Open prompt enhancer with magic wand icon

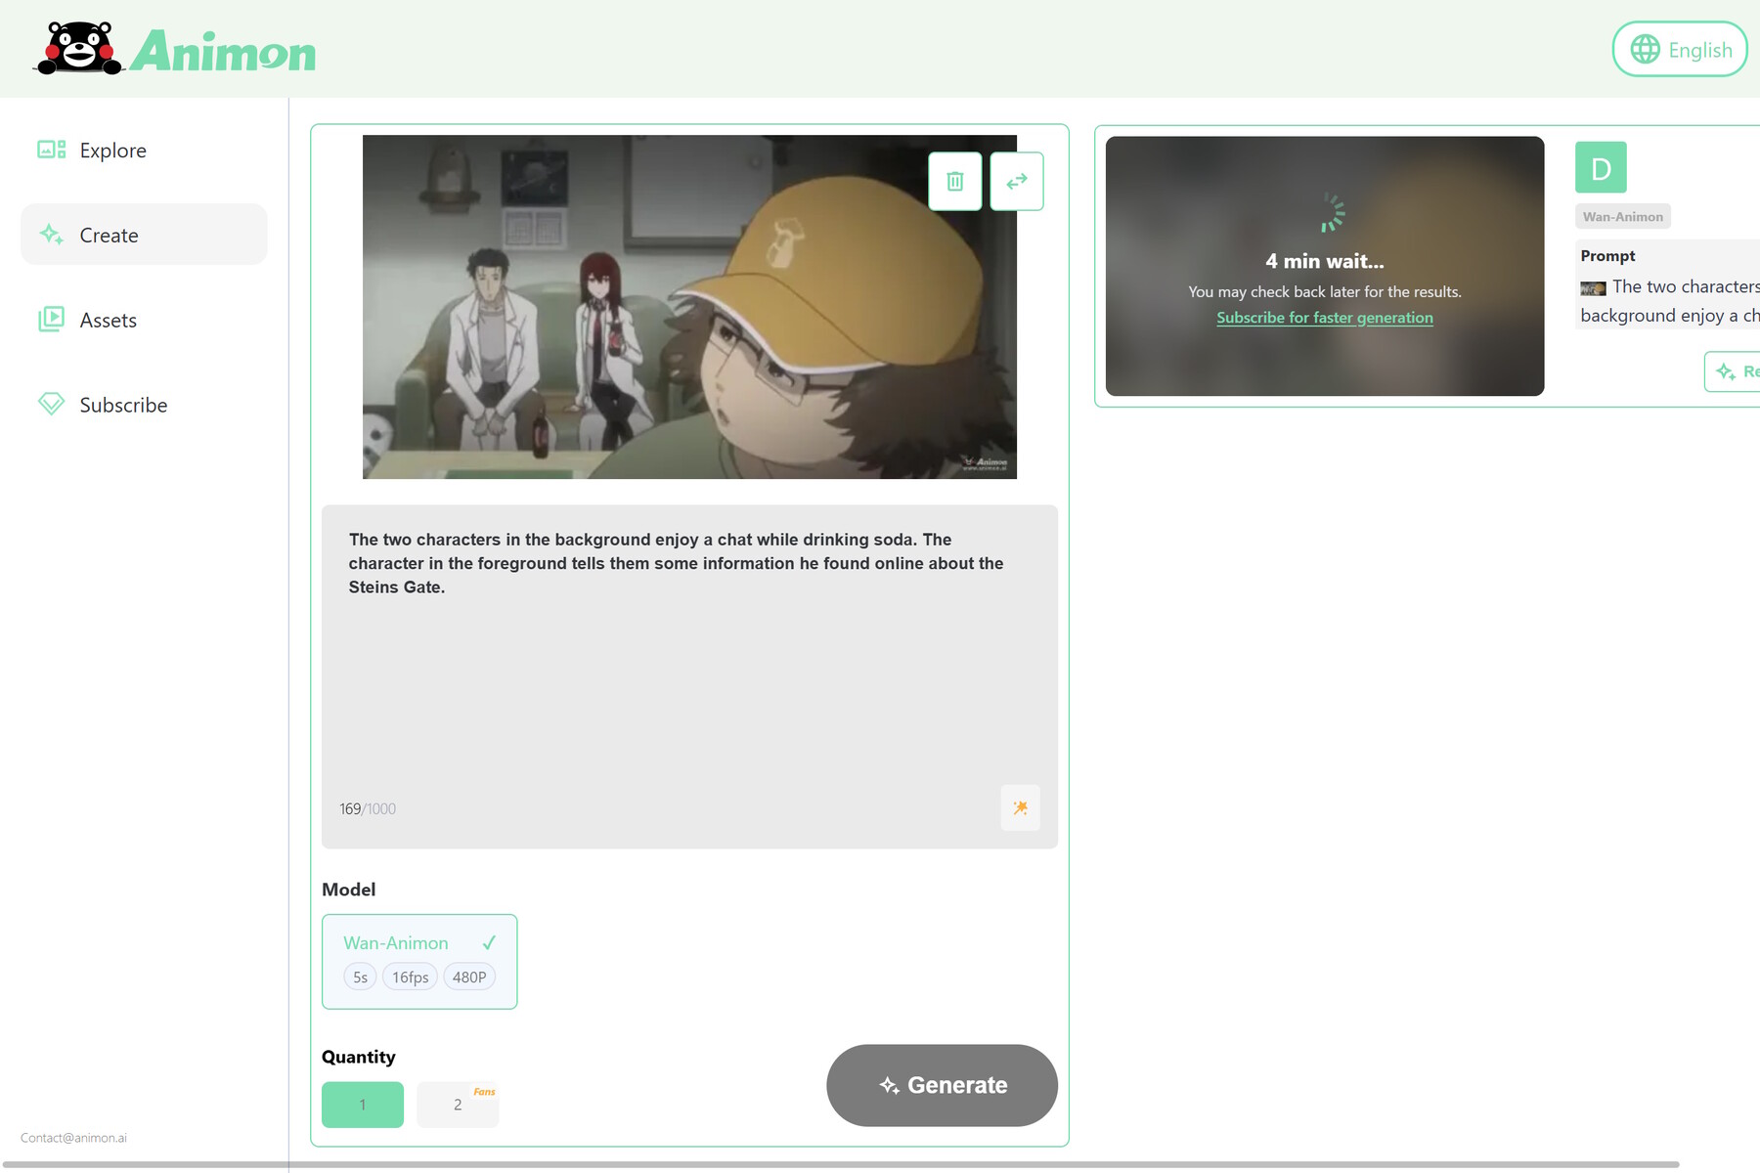tap(1021, 807)
